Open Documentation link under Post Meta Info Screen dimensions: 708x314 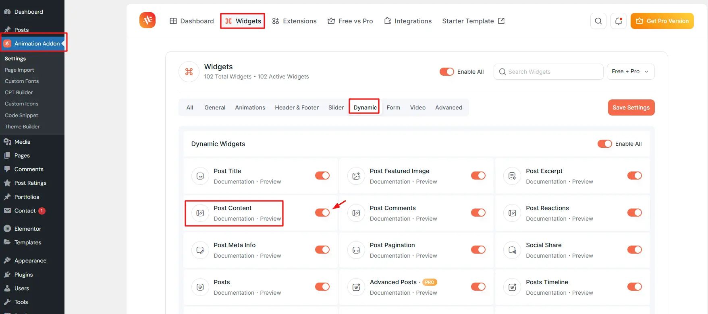click(x=234, y=256)
